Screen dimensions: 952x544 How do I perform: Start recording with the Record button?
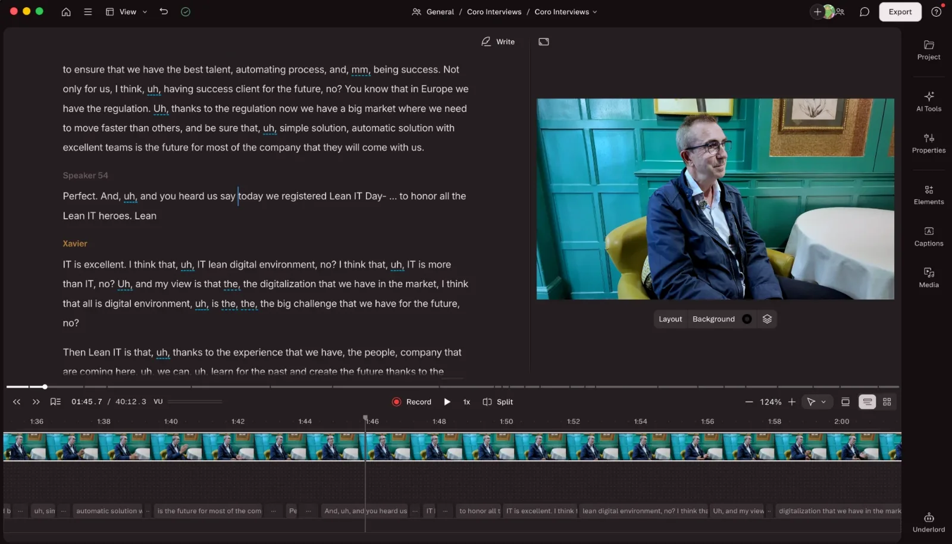pyautogui.click(x=412, y=402)
